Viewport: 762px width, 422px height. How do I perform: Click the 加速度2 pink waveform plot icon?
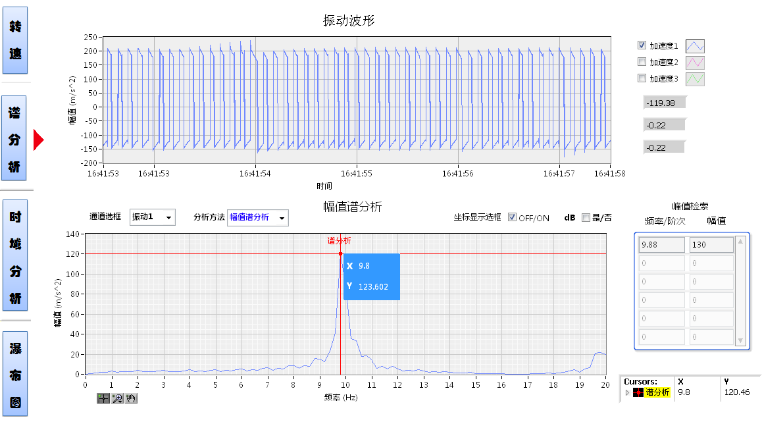click(695, 63)
